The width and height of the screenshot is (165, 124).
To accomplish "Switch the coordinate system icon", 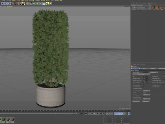I will [x=13, y=4].
